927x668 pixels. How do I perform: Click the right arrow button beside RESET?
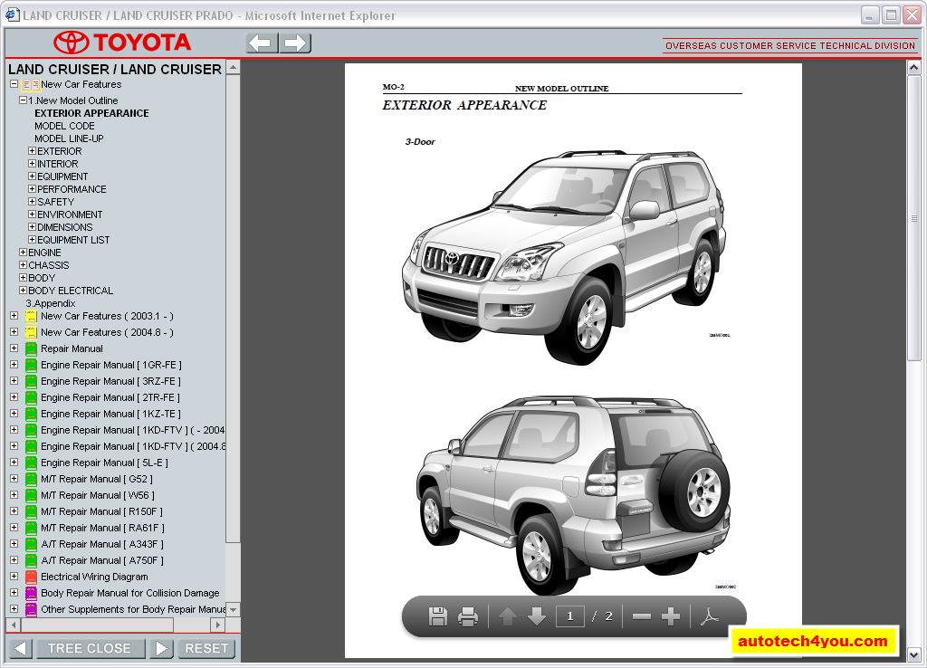coord(161,648)
